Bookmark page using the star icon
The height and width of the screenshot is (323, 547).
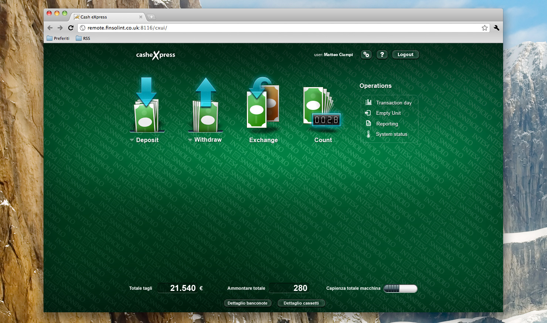coord(485,28)
